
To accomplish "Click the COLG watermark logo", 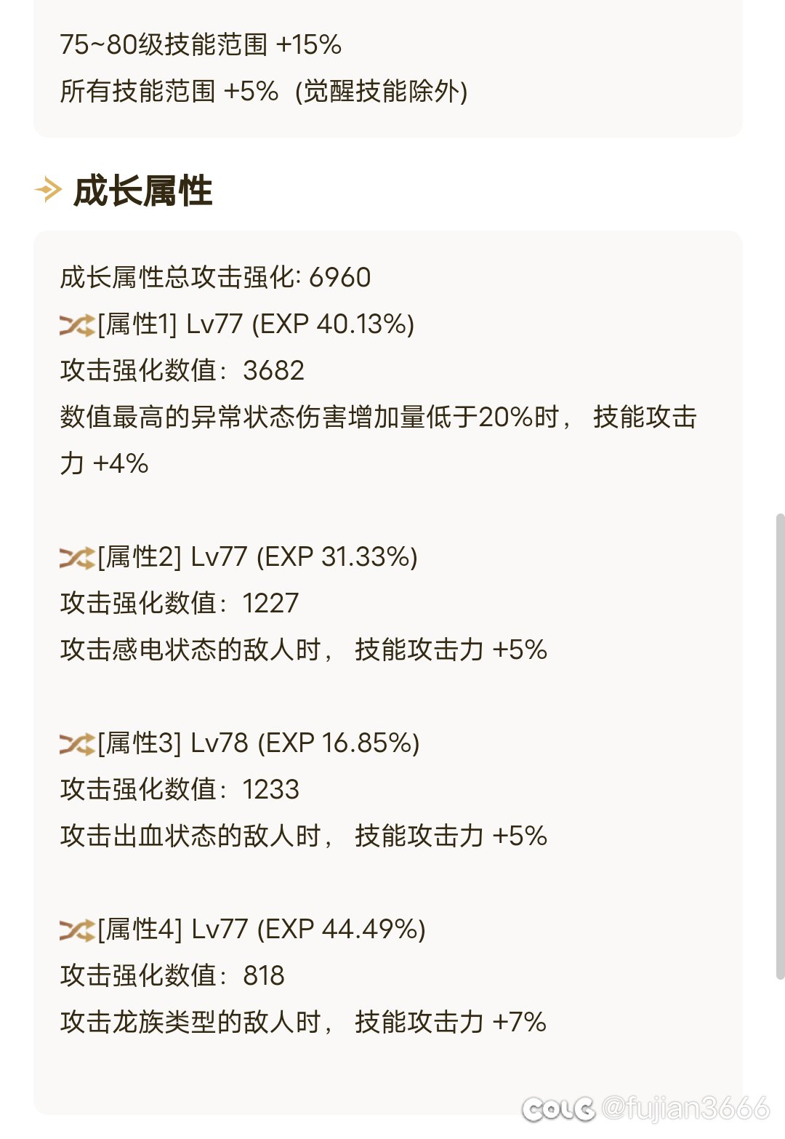I will click(558, 1109).
